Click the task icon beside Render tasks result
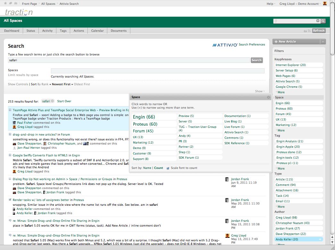The height and width of the screenshot is (250, 335). (10, 200)
